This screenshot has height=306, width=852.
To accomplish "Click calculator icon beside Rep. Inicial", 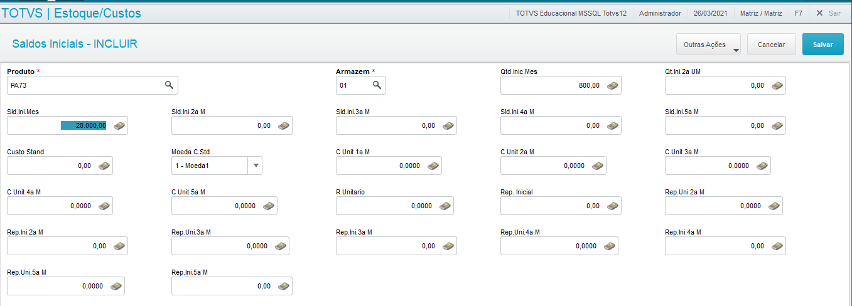I will click(613, 206).
